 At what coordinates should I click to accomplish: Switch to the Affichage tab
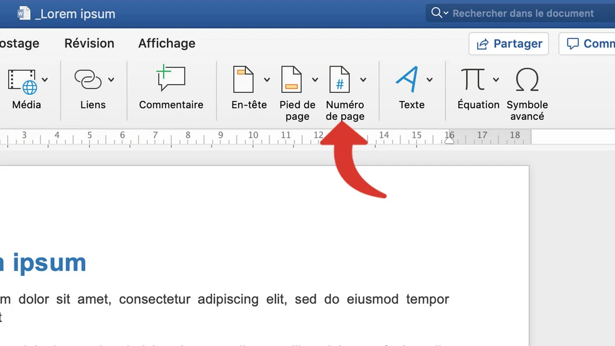[167, 44]
